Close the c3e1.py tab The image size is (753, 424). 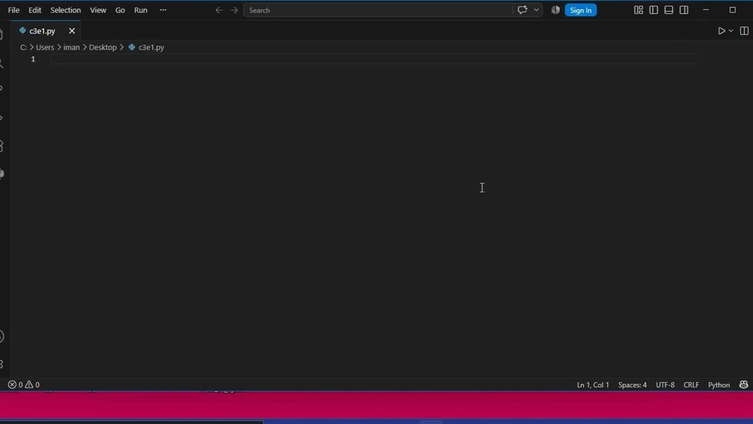click(x=72, y=31)
